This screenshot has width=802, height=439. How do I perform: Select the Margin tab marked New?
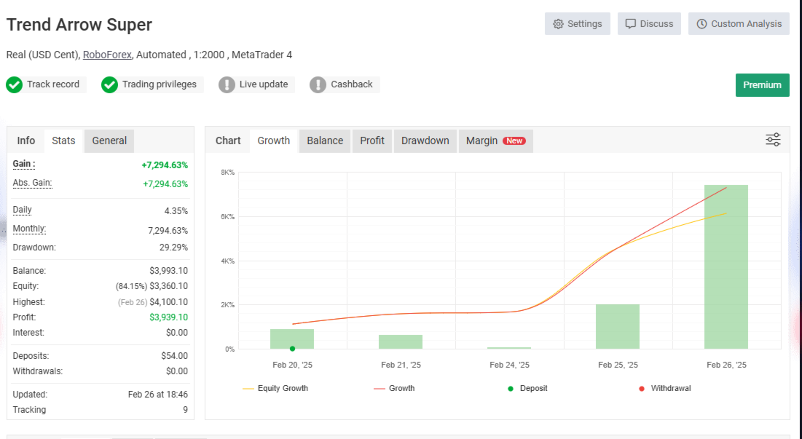point(495,141)
